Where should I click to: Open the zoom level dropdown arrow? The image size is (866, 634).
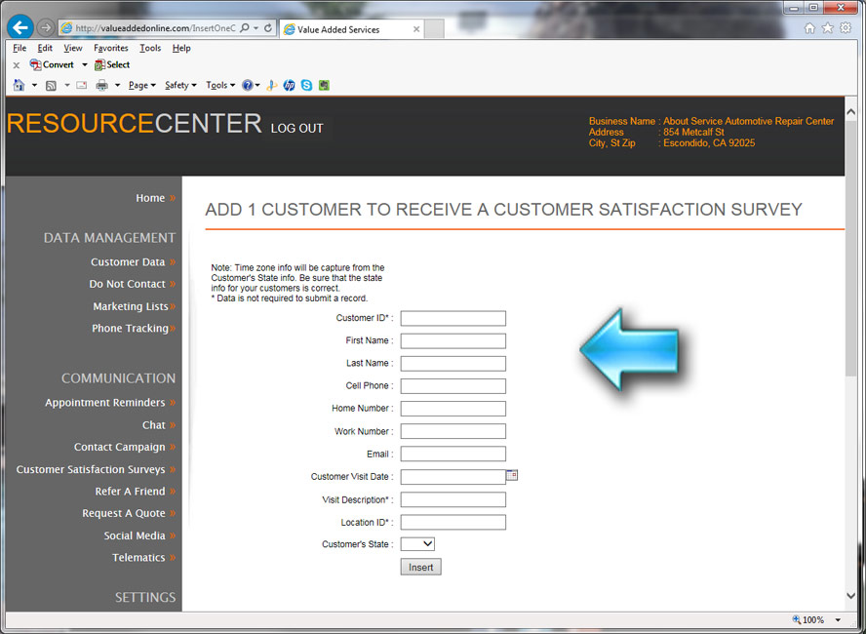click(838, 620)
